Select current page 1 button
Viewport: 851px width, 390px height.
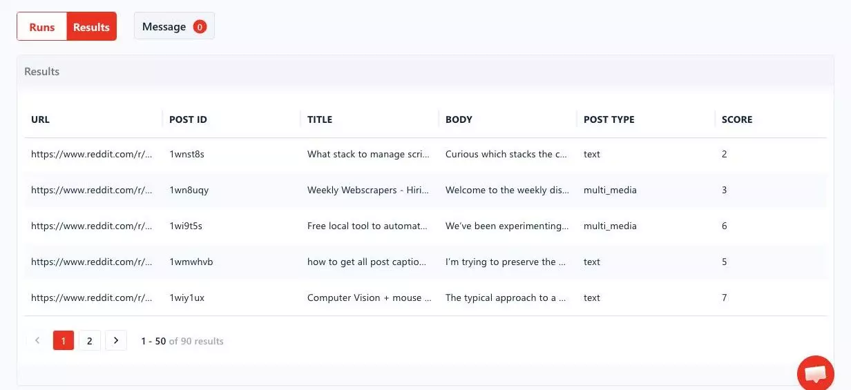[64, 340]
